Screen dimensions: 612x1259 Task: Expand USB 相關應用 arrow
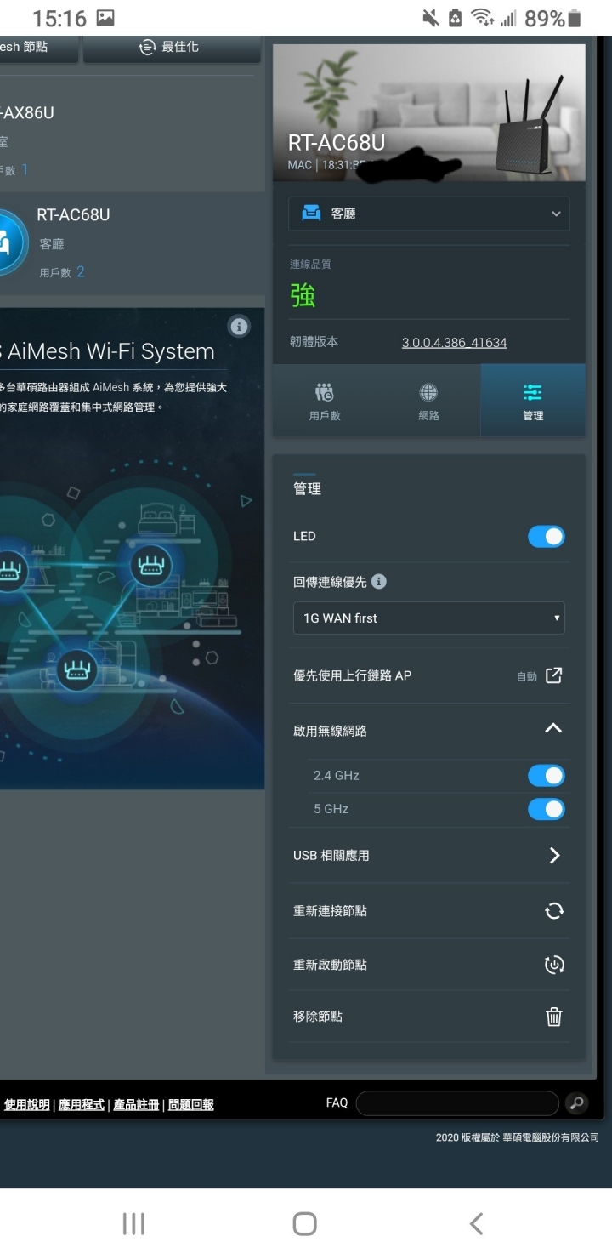[x=554, y=855]
